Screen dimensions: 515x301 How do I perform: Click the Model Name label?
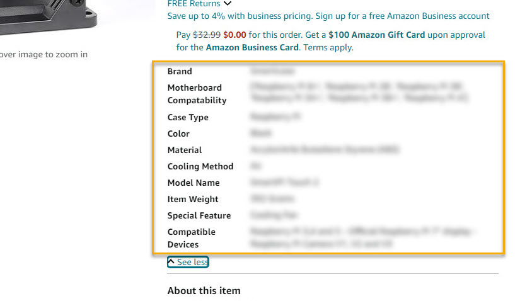194,183
